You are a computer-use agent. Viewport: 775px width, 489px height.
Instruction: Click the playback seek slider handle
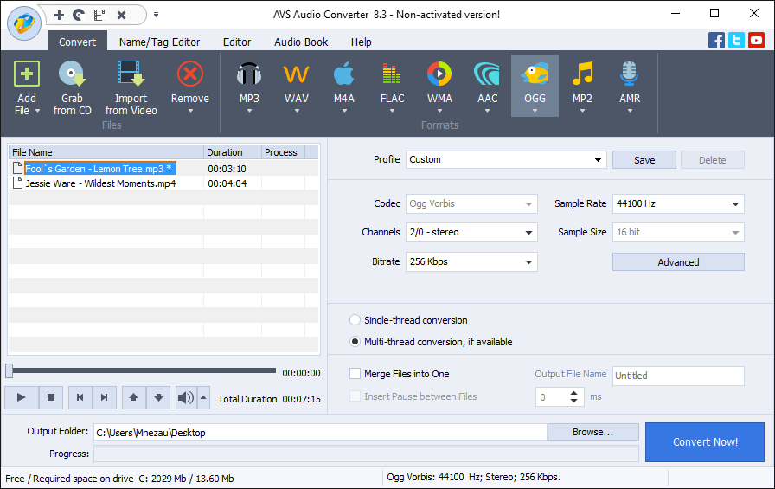[x=9, y=370]
